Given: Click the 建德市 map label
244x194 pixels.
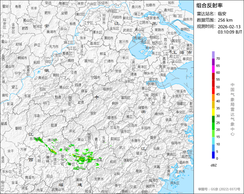Looking at the screenshot, I should tap(112, 118).
